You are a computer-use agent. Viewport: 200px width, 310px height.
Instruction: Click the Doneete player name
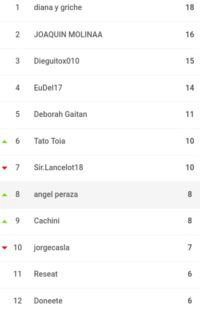click(x=48, y=301)
